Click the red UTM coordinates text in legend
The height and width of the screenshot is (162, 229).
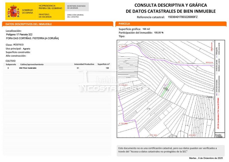(218, 113)
